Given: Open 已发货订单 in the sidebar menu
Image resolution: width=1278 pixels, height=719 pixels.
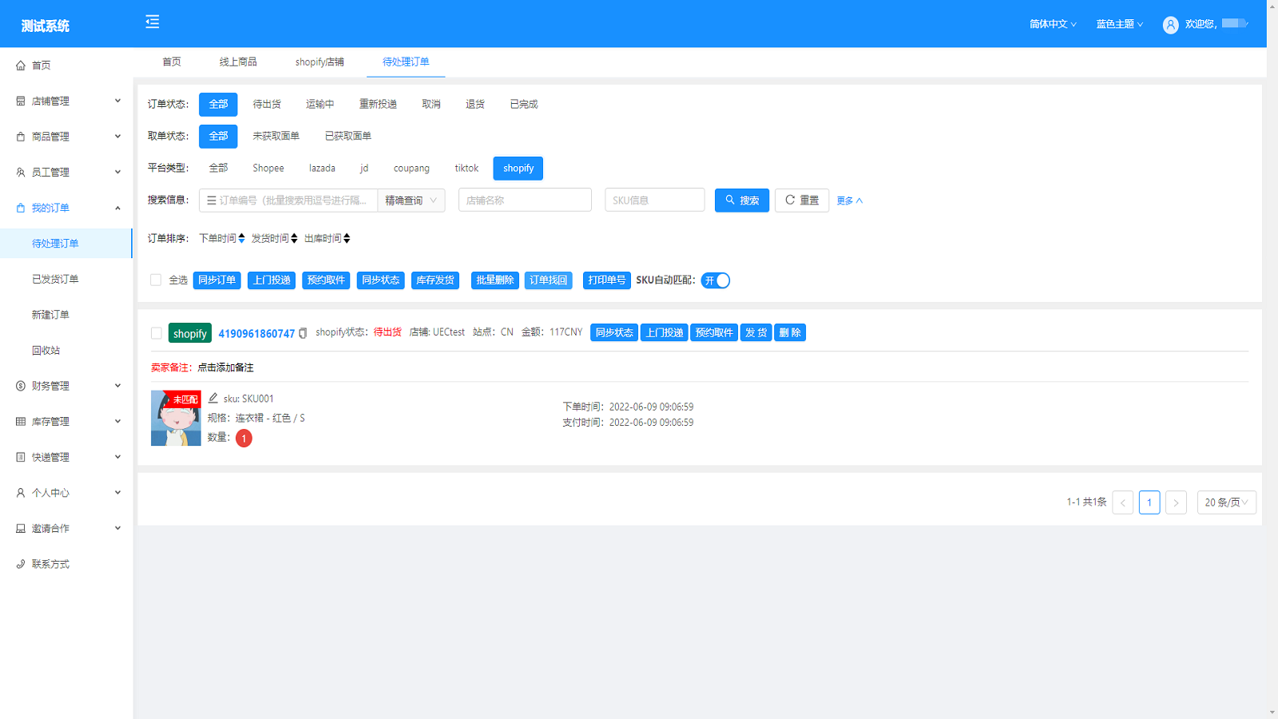Looking at the screenshot, I should coord(55,280).
